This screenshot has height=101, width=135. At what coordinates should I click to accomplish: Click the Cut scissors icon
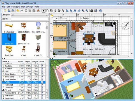(x=26, y=11)
